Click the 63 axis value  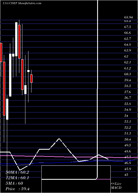click(x=126, y=57)
